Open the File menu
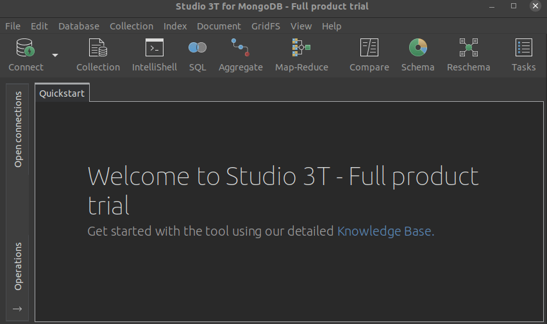Screen dimensions: 547x324 (x=13, y=26)
